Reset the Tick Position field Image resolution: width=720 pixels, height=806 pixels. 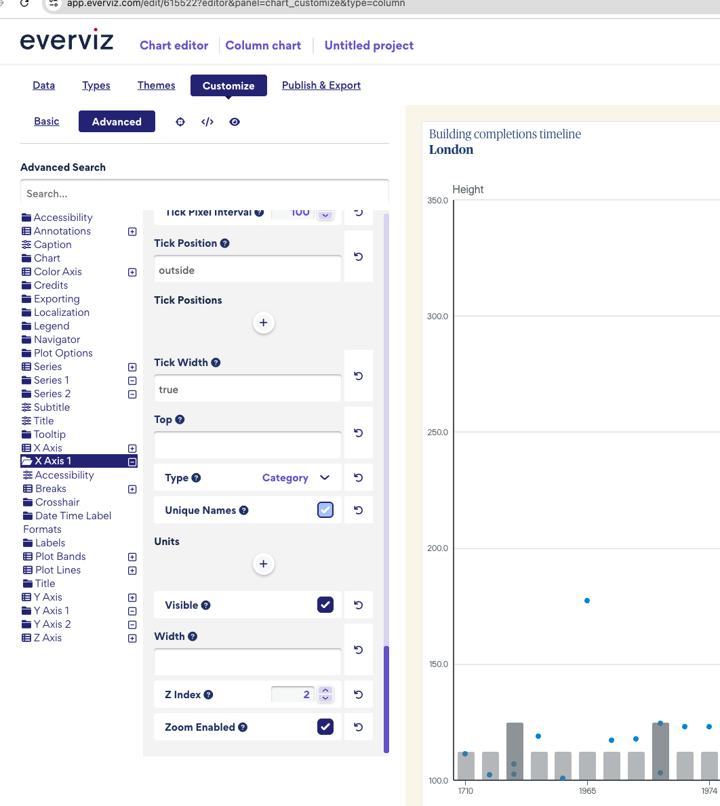(x=359, y=257)
